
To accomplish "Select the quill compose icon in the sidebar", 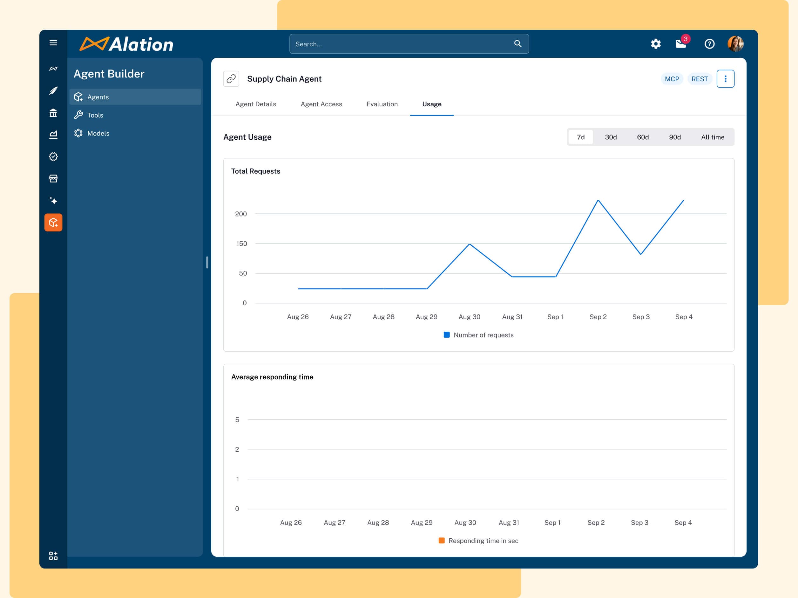I will [53, 91].
